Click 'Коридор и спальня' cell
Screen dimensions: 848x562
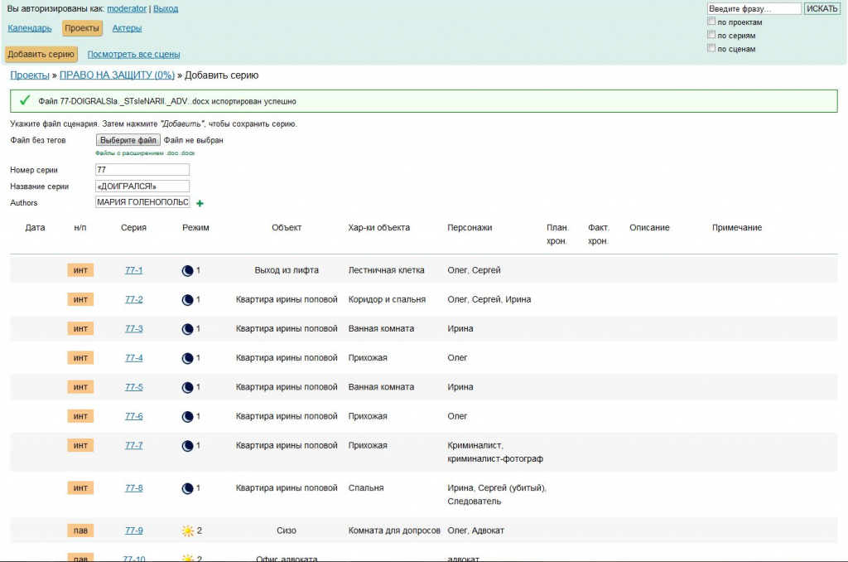coord(387,299)
